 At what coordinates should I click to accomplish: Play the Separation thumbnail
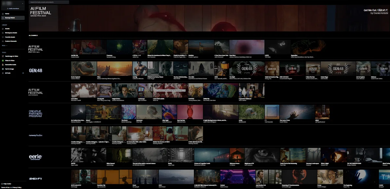click(x=308, y=47)
